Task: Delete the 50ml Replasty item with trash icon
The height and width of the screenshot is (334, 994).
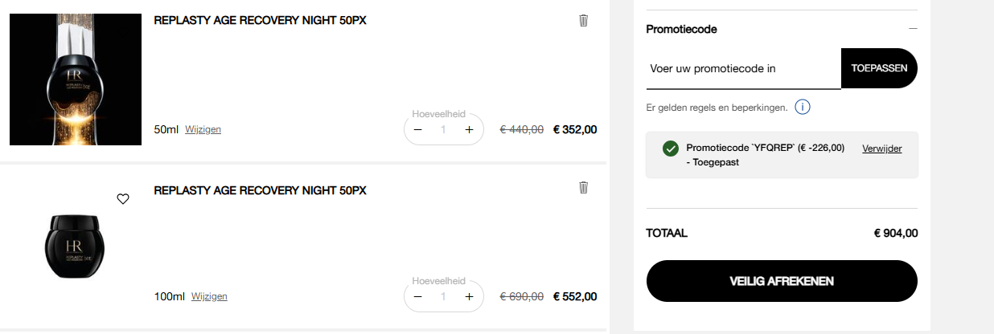Action: pos(584,21)
